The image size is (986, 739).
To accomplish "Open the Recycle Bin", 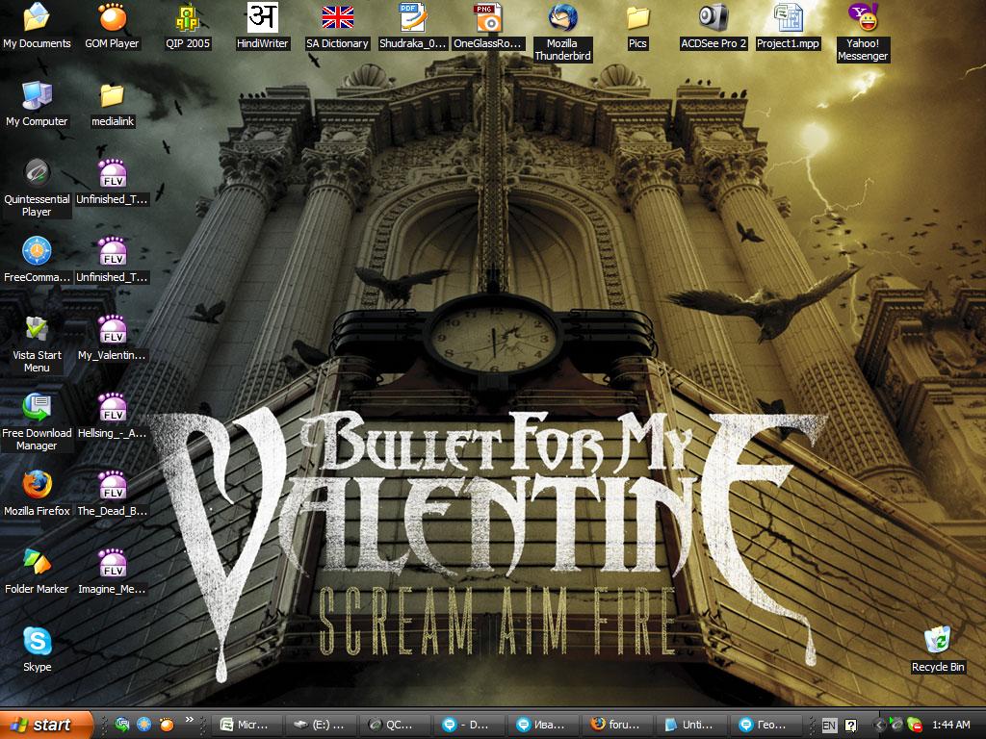I will pyautogui.click(x=937, y=642).
